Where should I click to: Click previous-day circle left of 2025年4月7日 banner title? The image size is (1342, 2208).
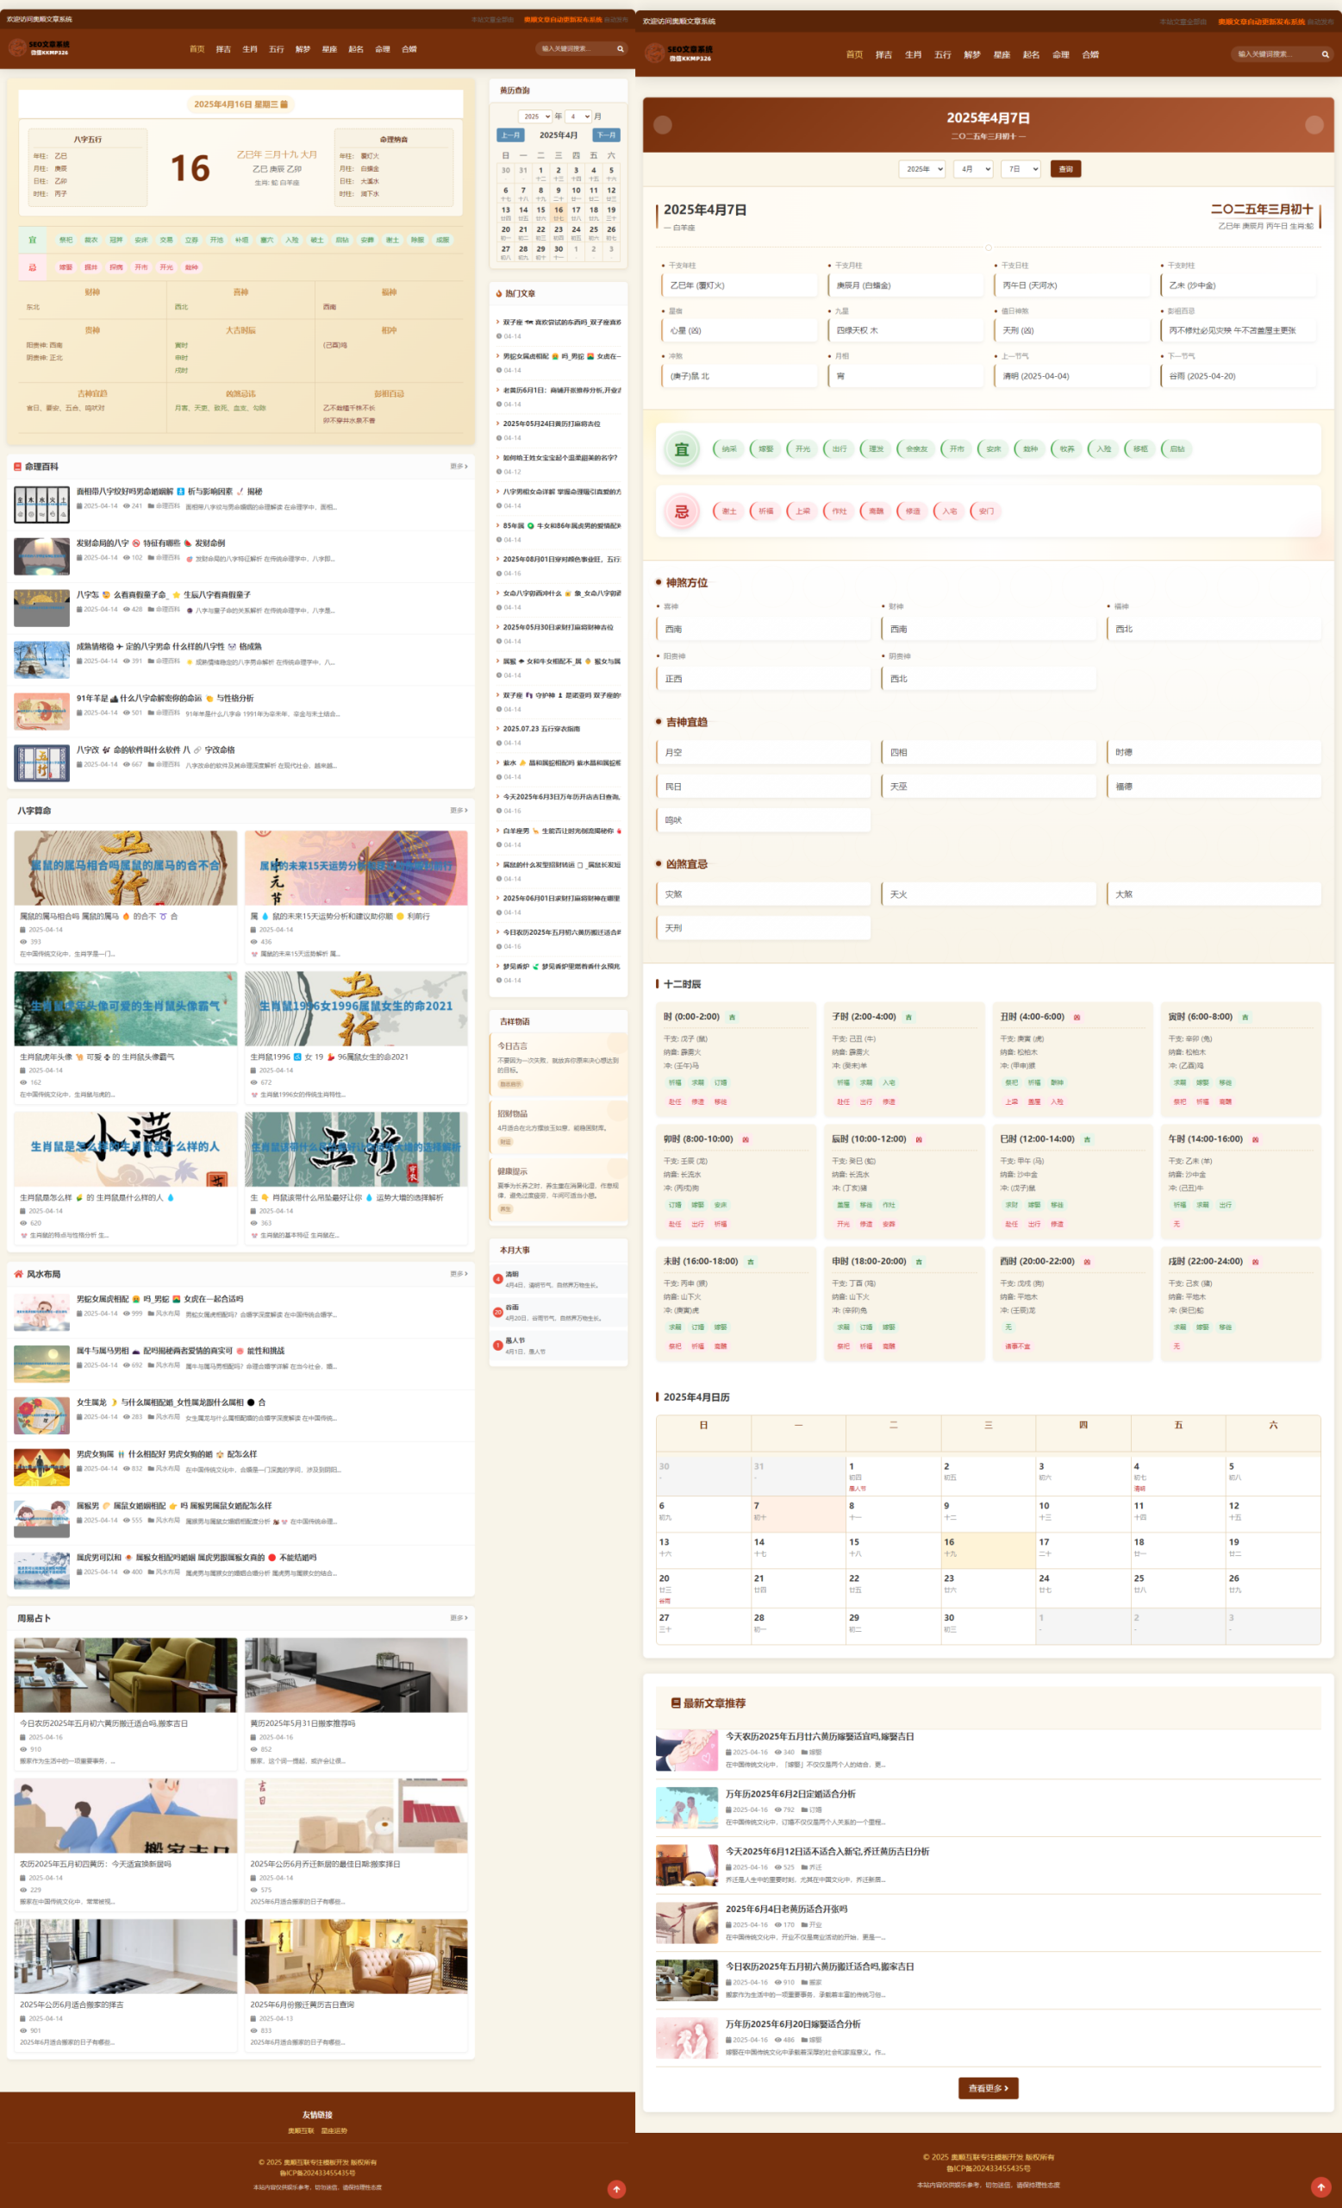tap(663, 124)
